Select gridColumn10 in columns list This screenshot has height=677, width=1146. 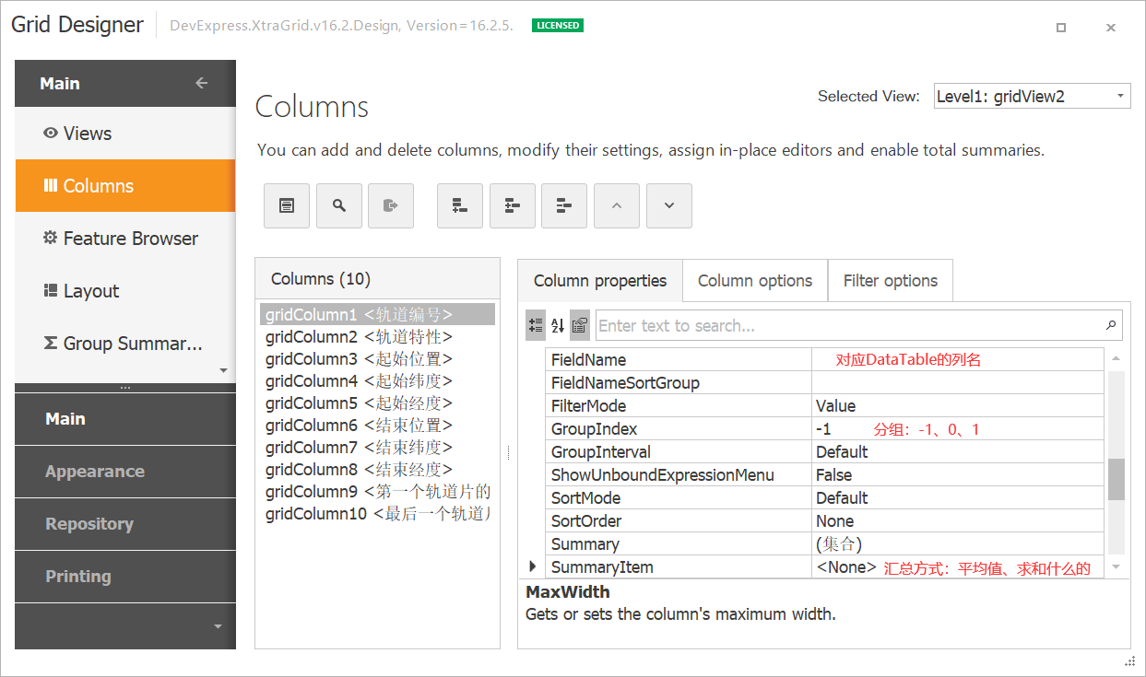tap(377, 513)
